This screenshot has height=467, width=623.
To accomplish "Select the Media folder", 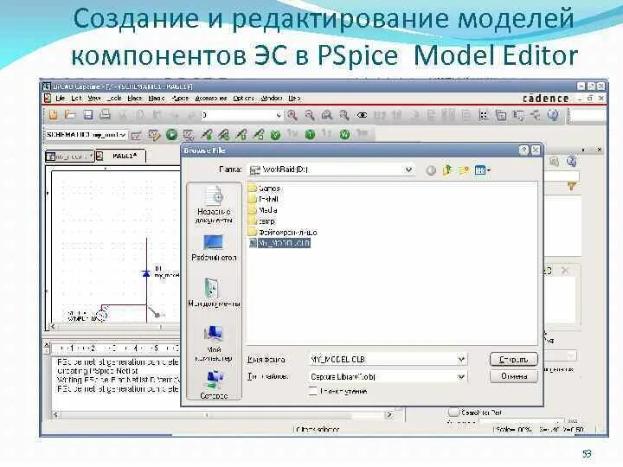I will point(263,210).
